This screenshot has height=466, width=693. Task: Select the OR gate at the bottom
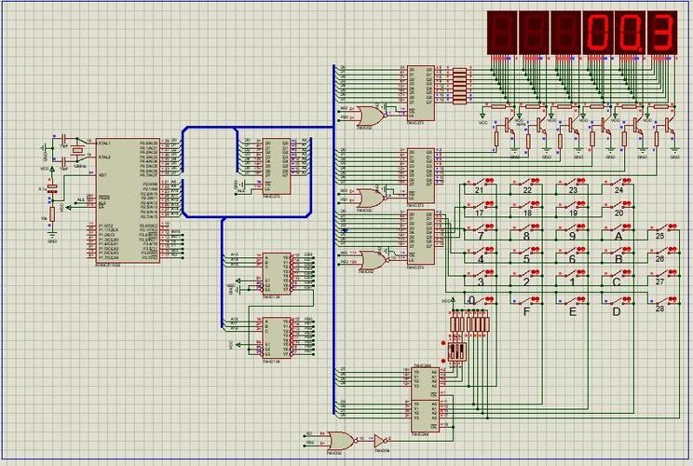coord(342,439)
